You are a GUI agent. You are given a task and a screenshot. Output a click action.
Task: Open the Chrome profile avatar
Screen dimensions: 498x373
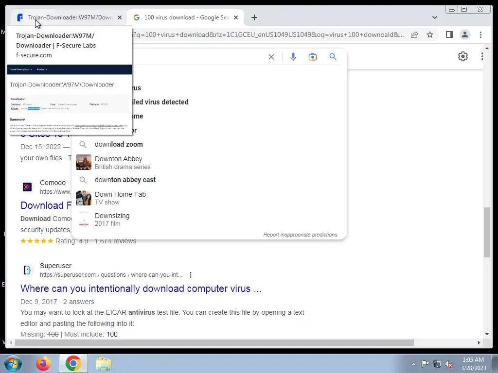tap(464, 34)
